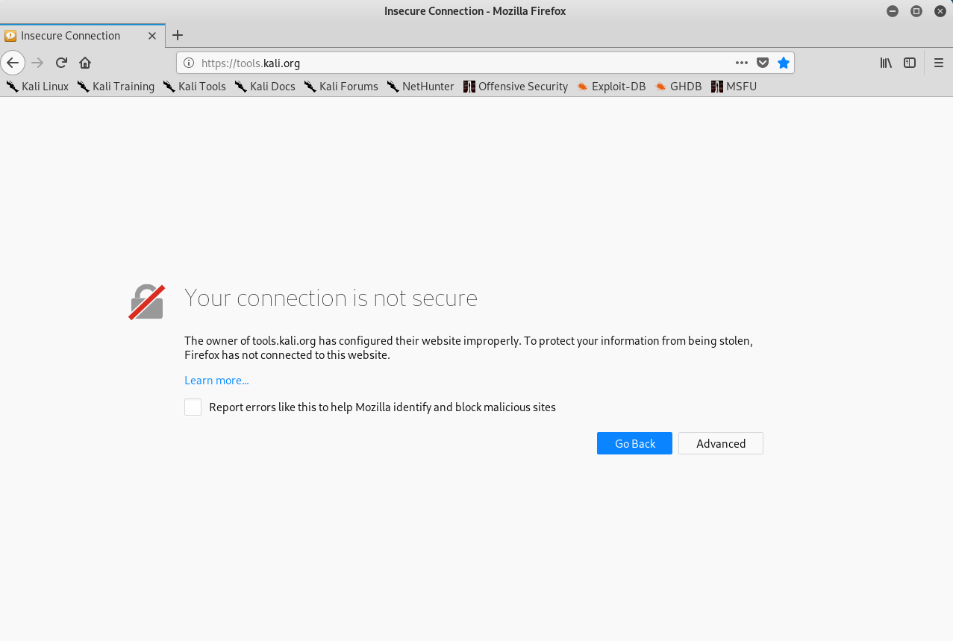Open Kali Training bookmark
The width and height of the screenshot is (953, 641).
tap(116, 87)
